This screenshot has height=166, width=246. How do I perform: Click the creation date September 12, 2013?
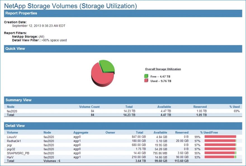pos(39,26)
